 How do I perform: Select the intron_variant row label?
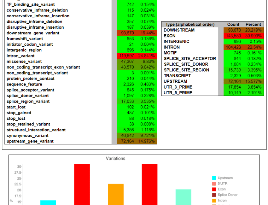(x=21, y=56)
